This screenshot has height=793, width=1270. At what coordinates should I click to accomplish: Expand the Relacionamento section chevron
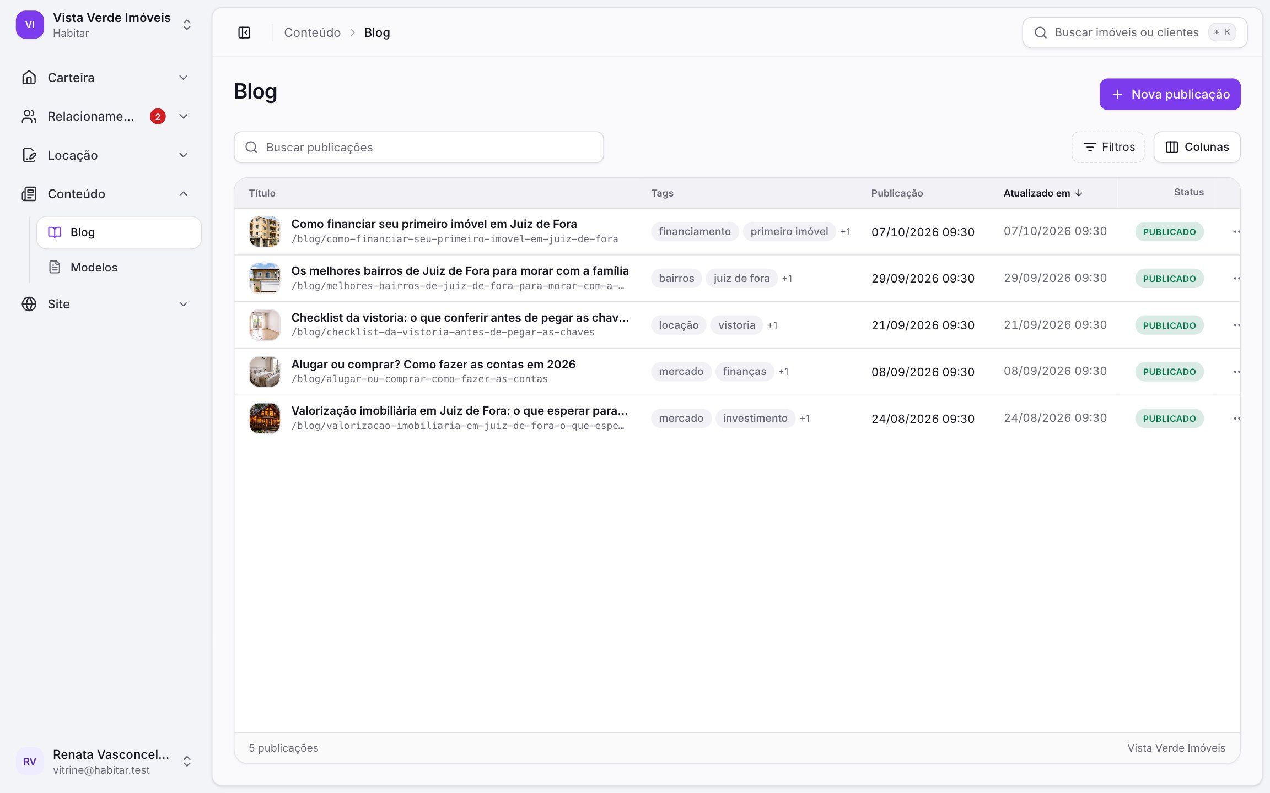coord(184,116)
